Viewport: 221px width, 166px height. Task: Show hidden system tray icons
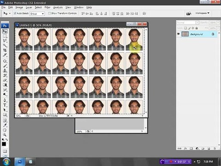[x=194, y=162]
